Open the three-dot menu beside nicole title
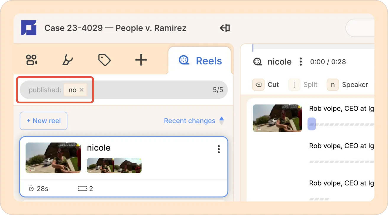The image size is (388, 215). pos(301,62)
